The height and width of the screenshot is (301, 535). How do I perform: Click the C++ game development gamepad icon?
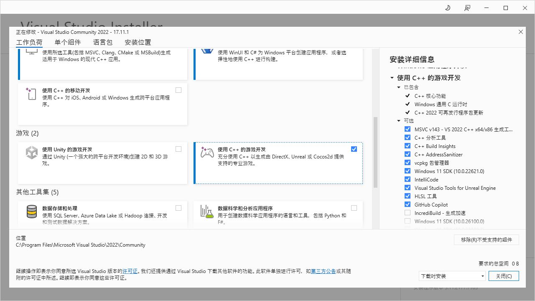207,153
